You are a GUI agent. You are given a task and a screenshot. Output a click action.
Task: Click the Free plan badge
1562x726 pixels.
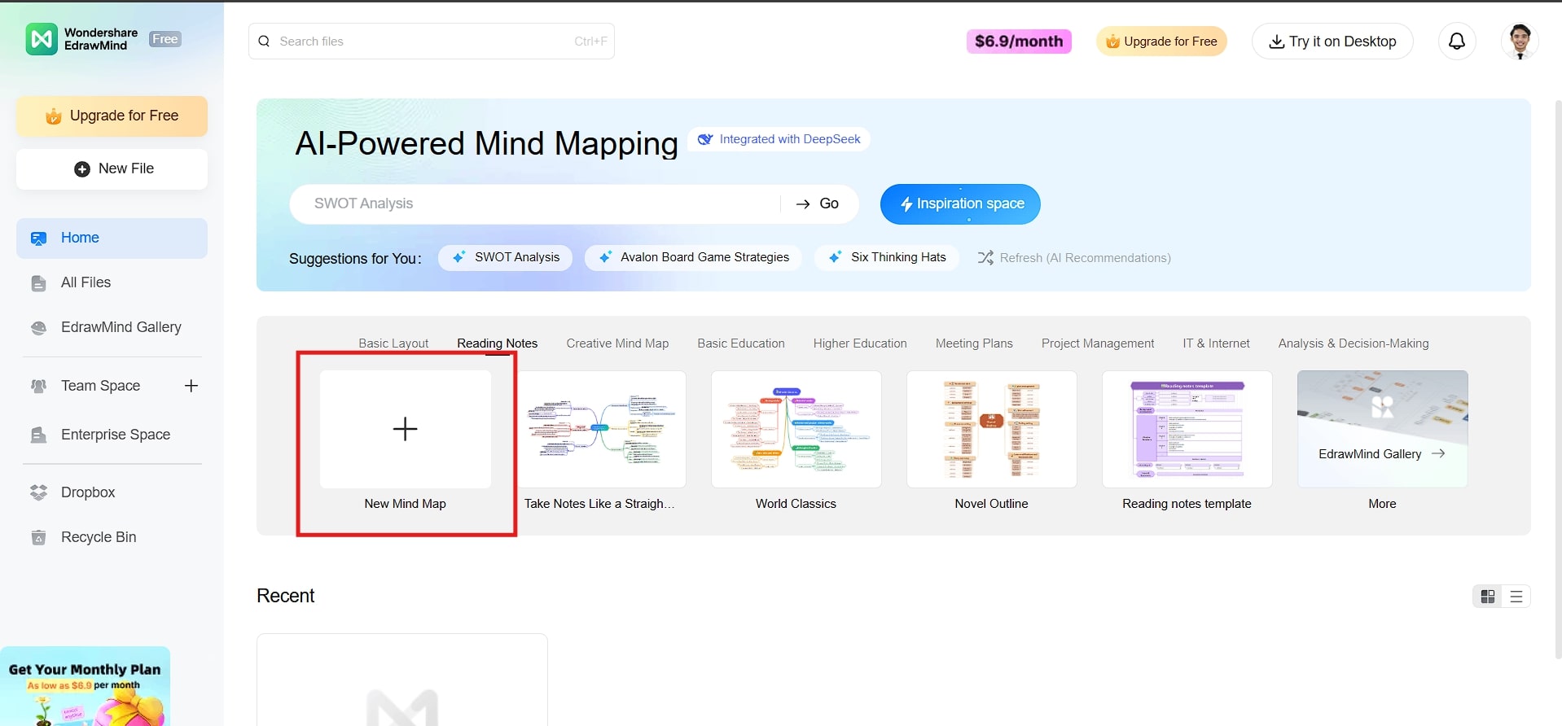[x=165, y=39]
